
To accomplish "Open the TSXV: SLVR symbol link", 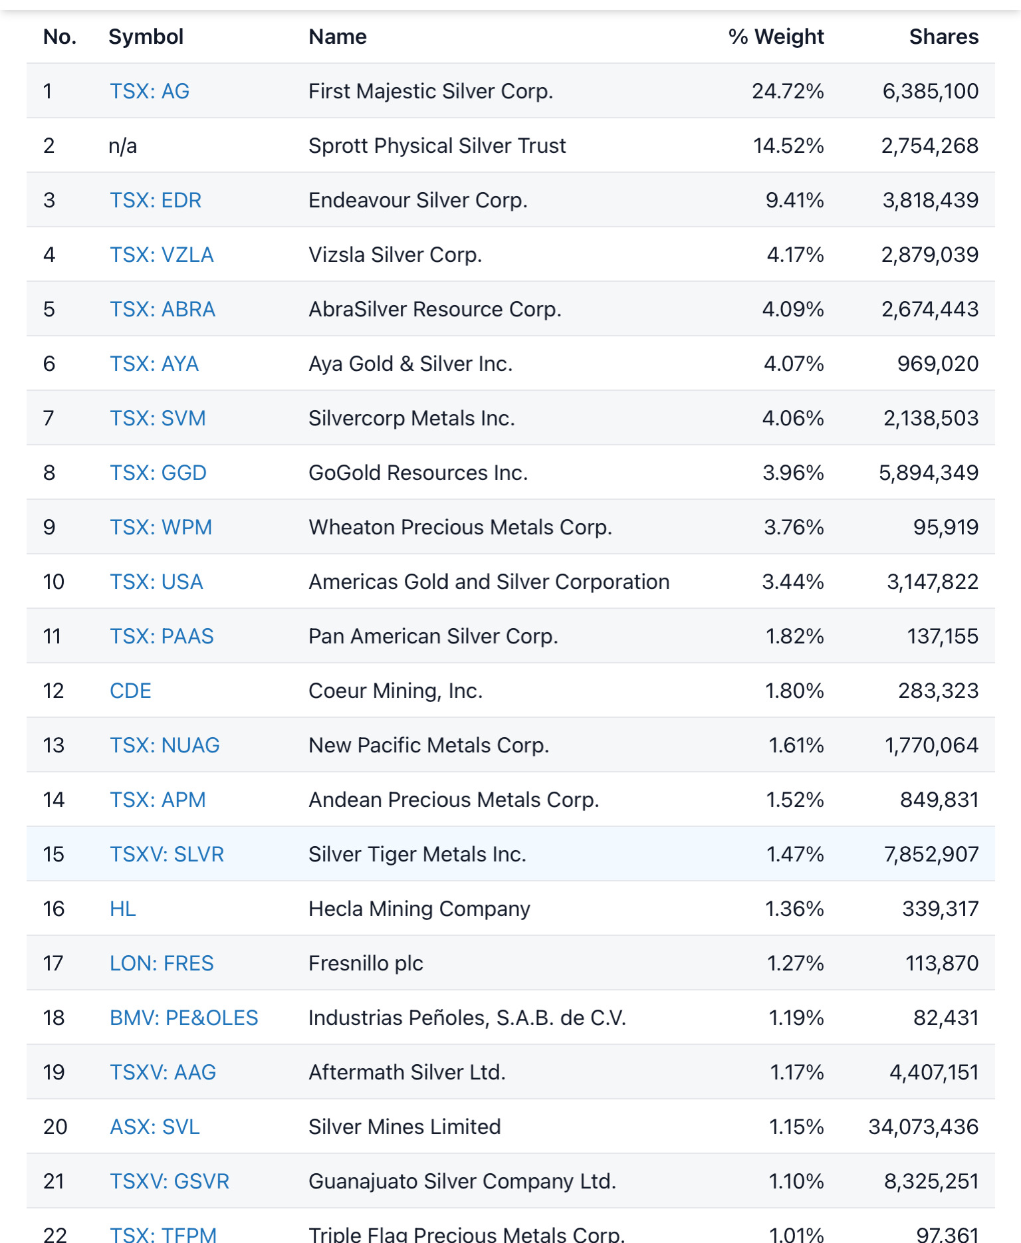I will pos(167,854).
